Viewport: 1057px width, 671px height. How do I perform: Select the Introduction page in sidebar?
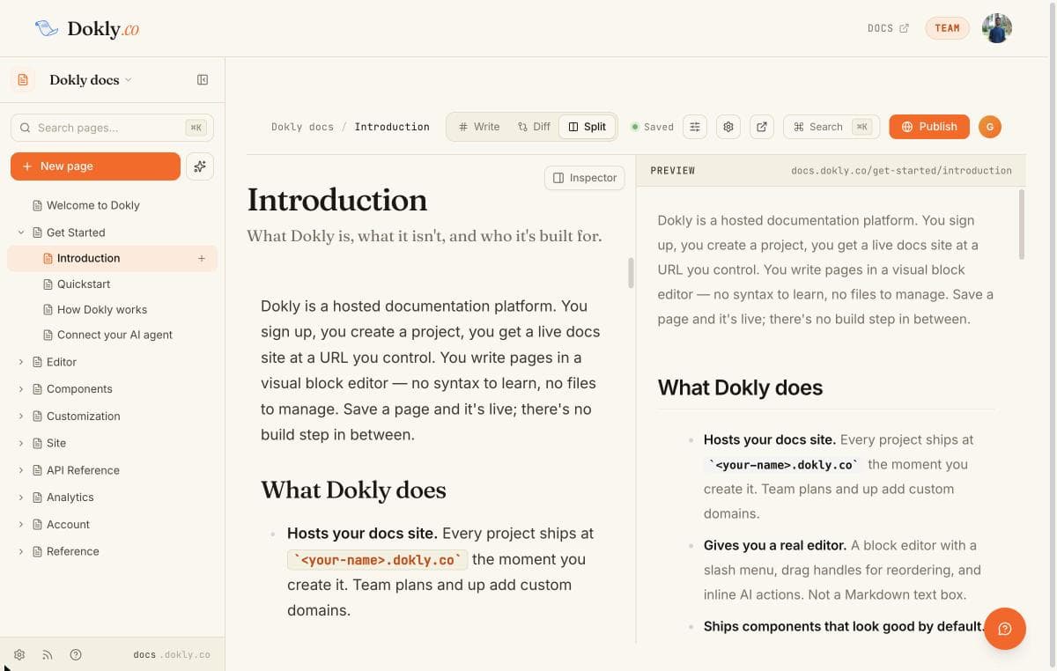tap(112, 258)
